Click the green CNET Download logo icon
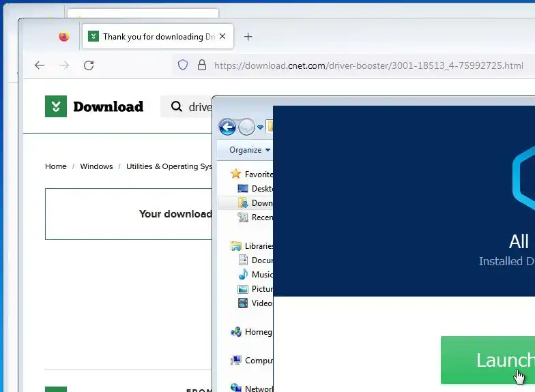This screenshot has width=535, height=392. [x=56, y=106]
